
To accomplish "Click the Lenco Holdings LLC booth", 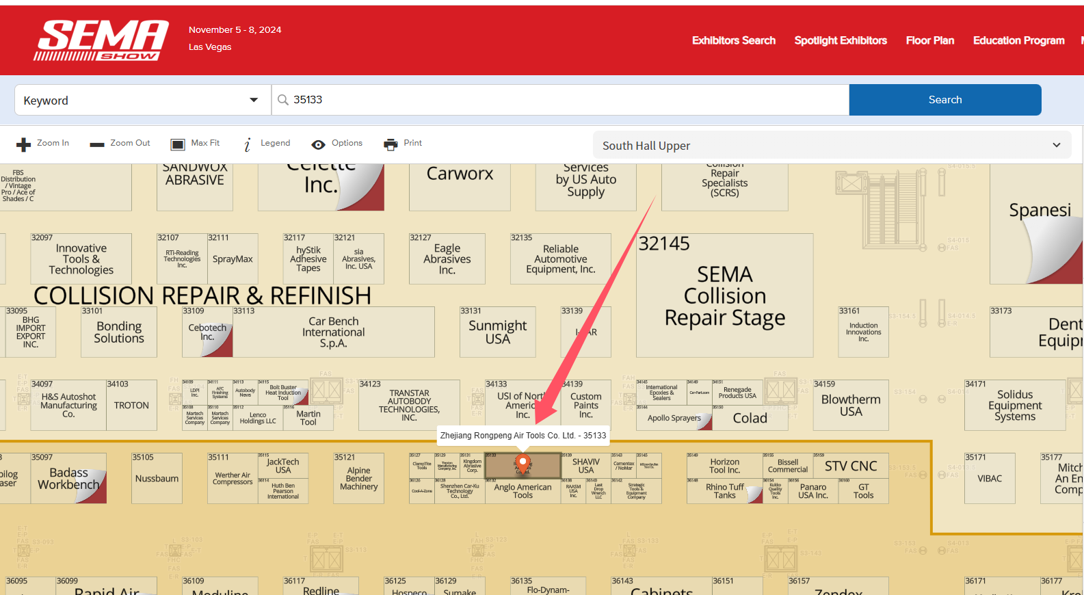I will click(258, 418).
